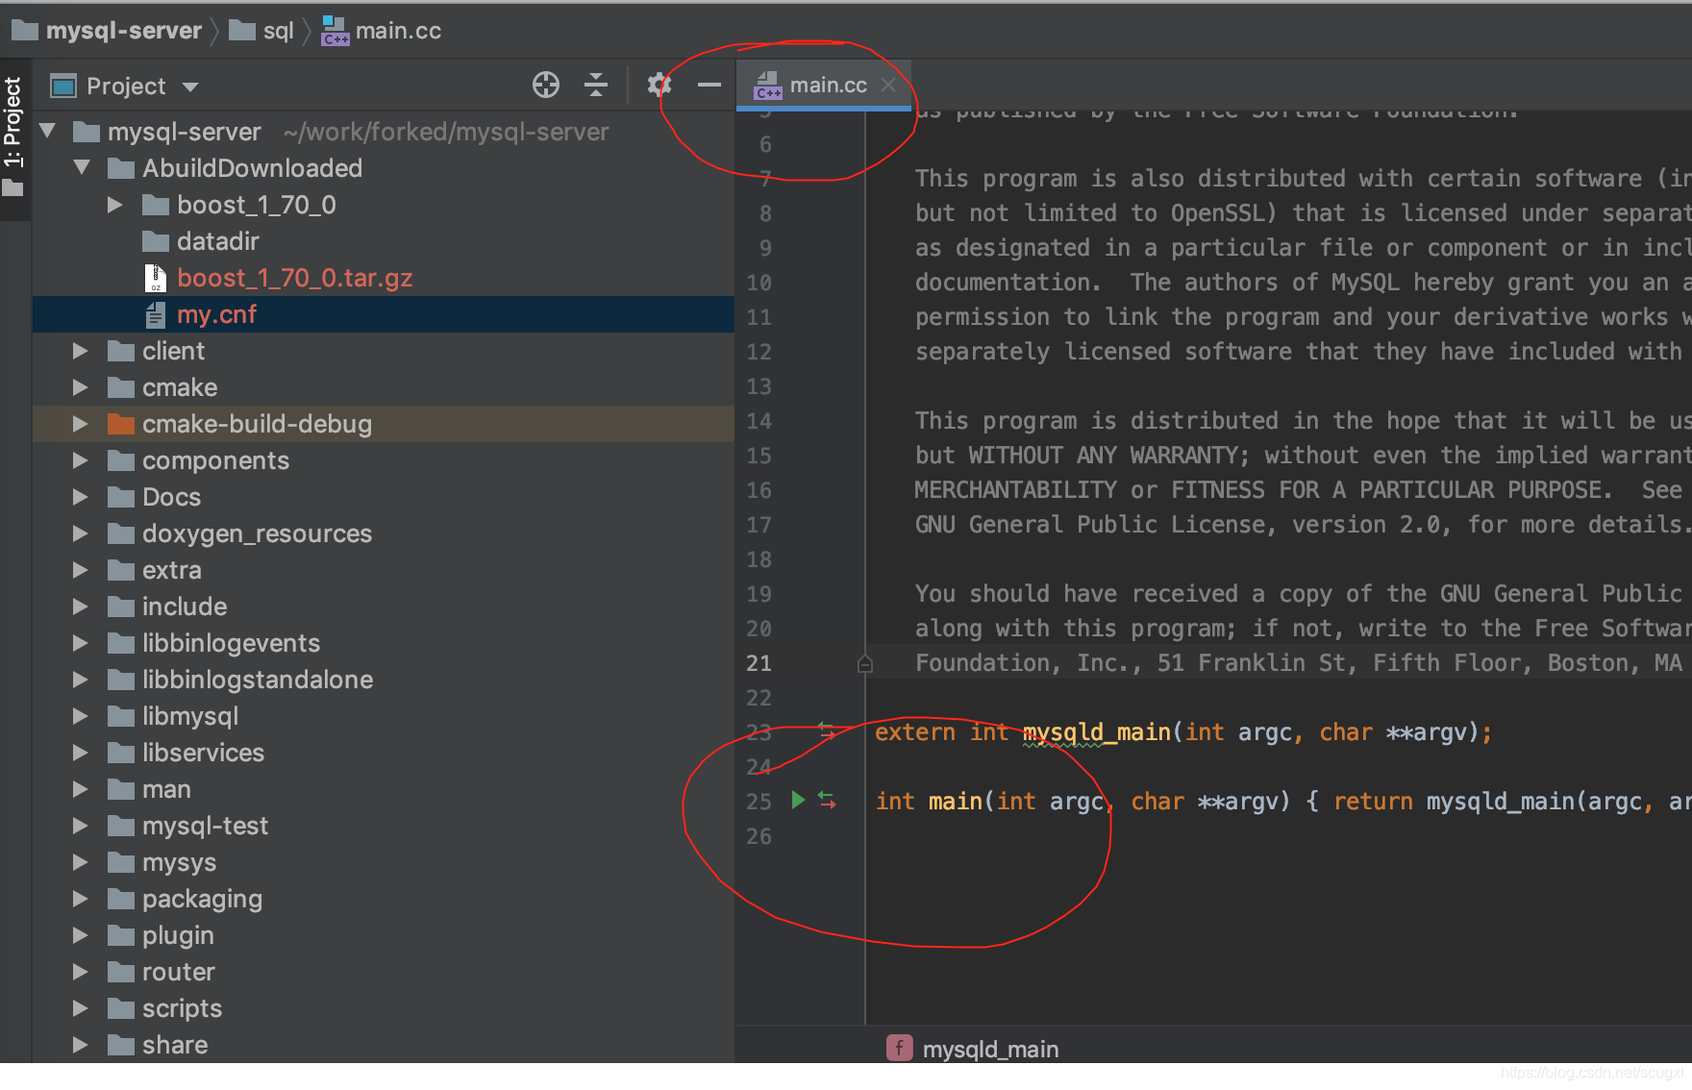
Task: Select the libbinlogstandalone folder row
Action: [384, 680]
